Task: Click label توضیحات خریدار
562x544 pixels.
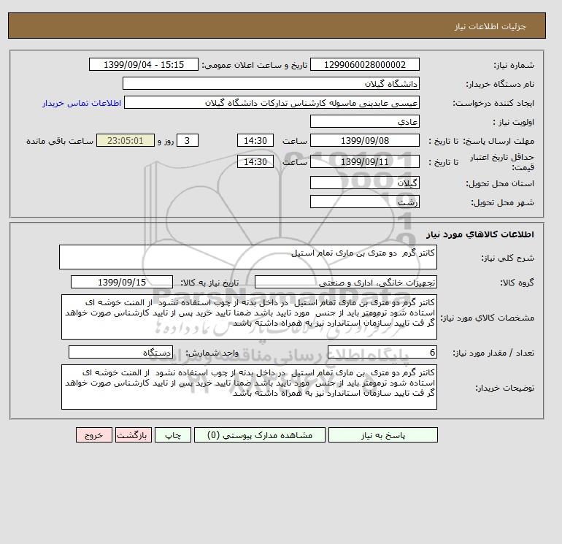Action: [504, 388]
